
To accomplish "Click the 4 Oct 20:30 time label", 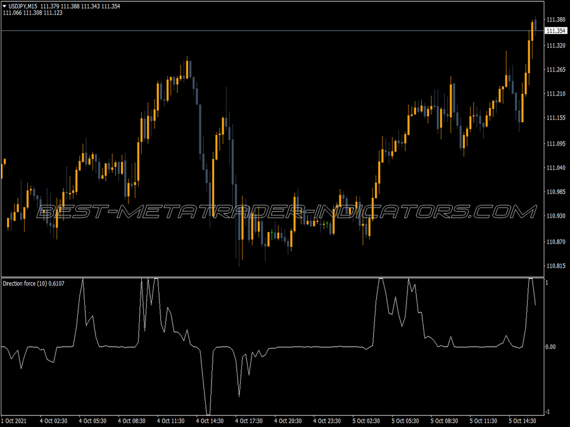I will tap(288, 421).
